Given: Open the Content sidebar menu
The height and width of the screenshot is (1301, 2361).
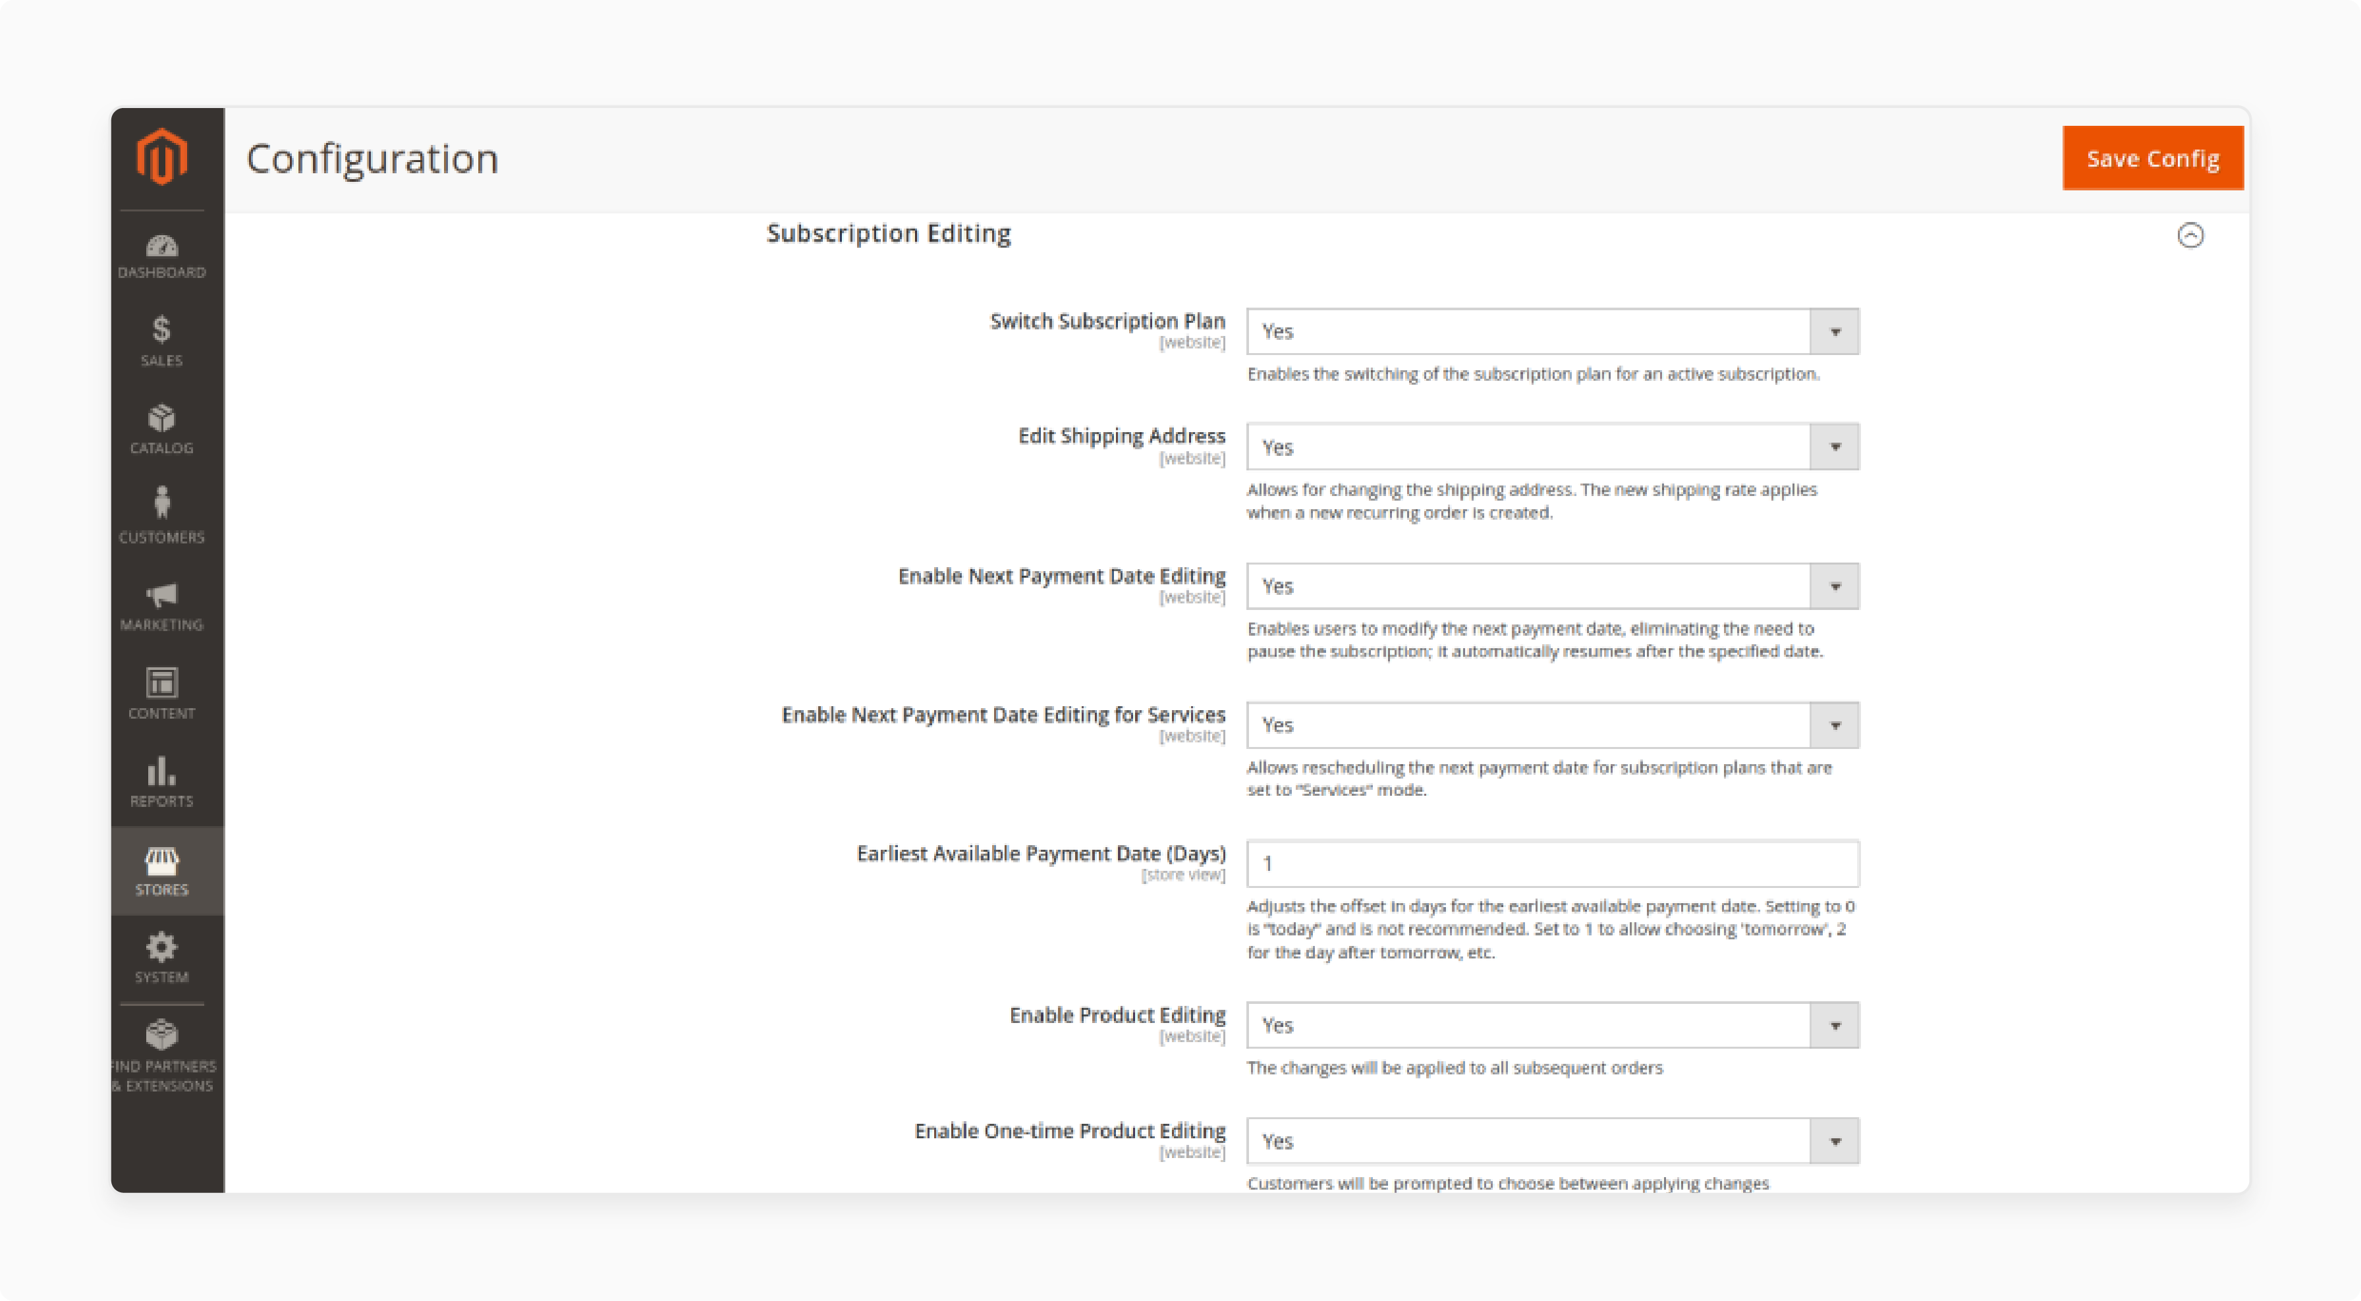Looking at the screenshot, I should point(162,694).
